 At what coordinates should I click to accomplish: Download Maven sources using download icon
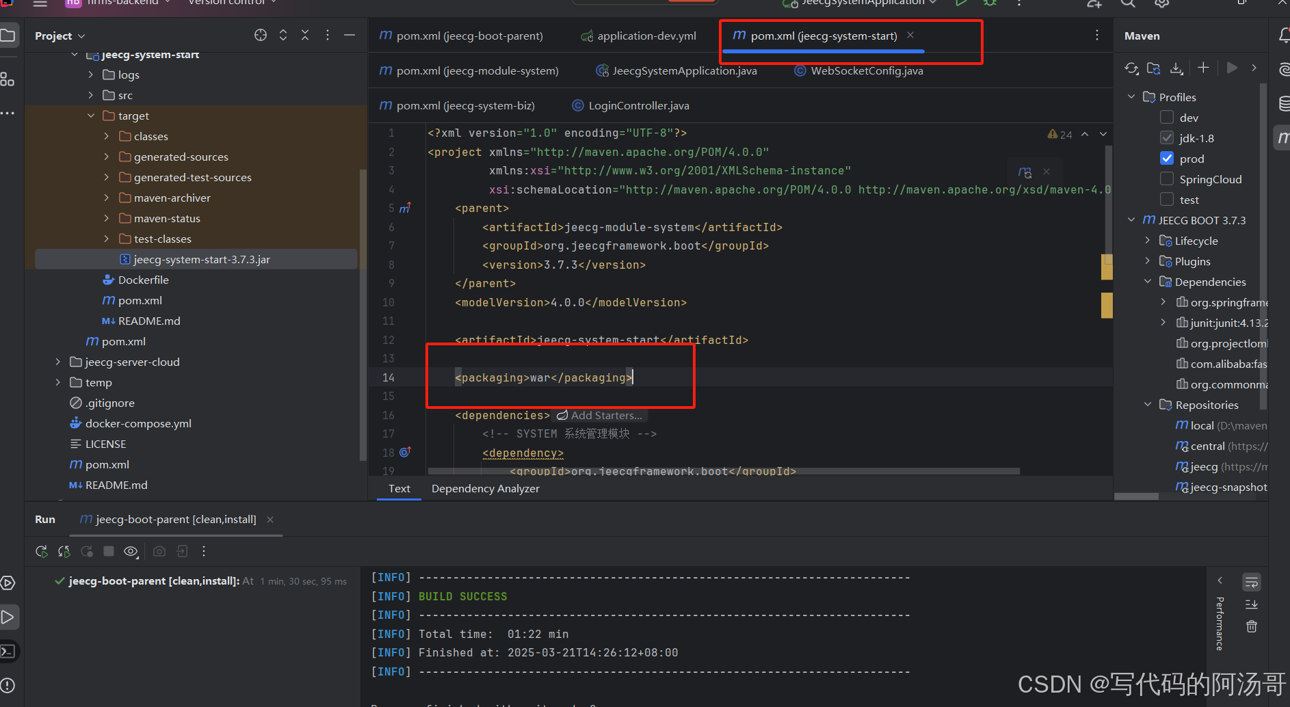1176,68
